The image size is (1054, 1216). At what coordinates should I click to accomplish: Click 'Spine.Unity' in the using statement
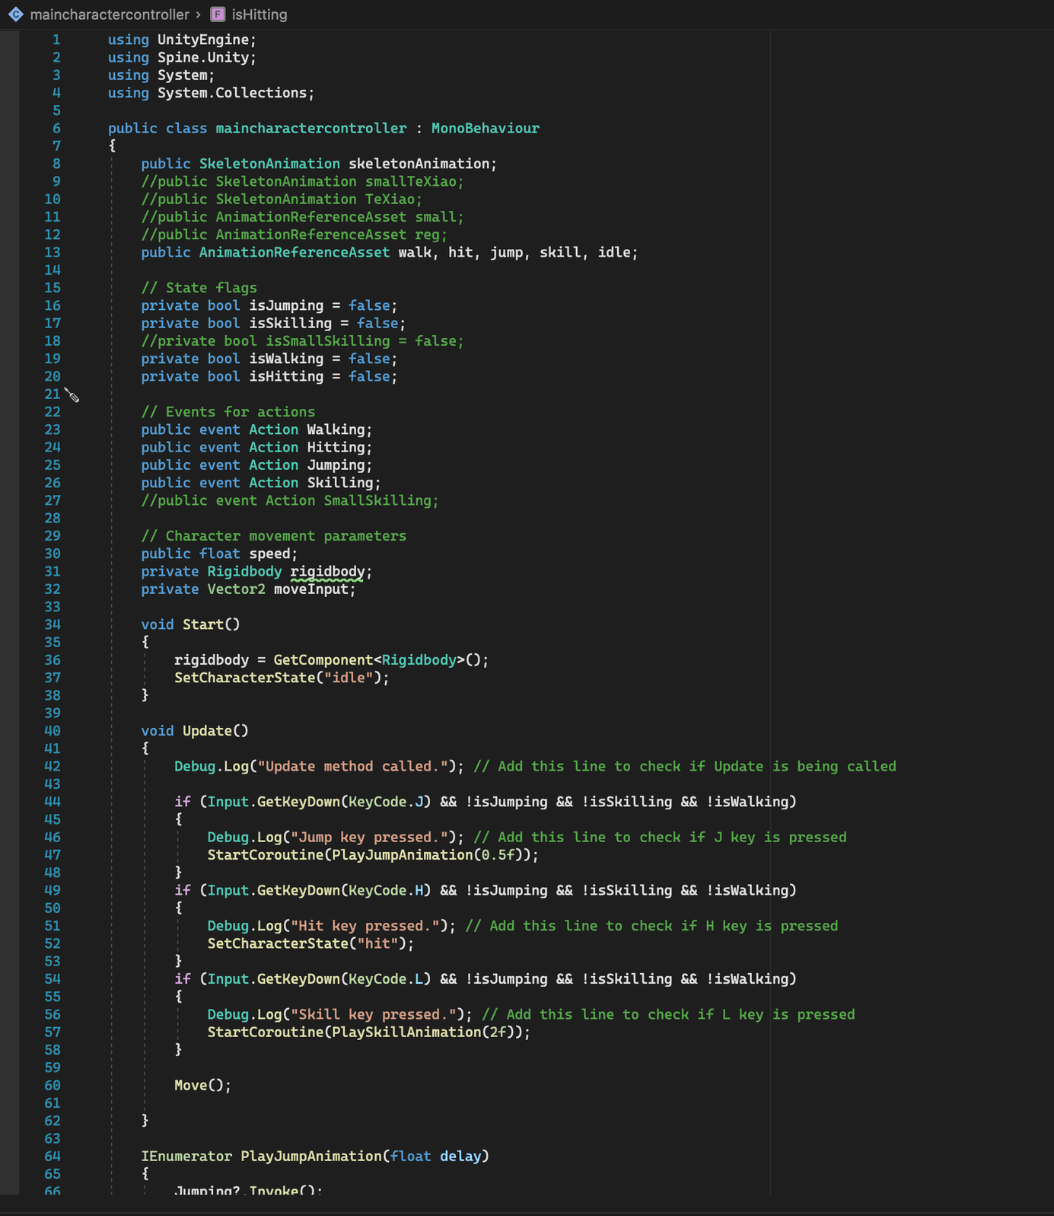click(203, 58)
